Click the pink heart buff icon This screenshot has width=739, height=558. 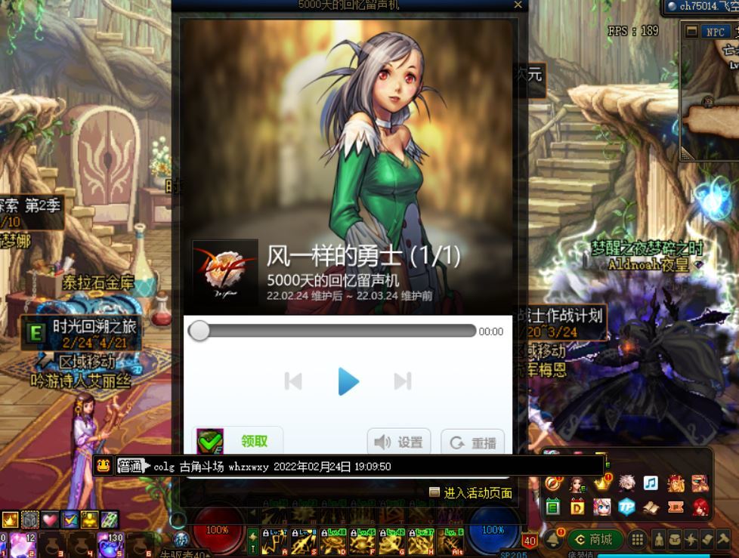tap(50, 519)
